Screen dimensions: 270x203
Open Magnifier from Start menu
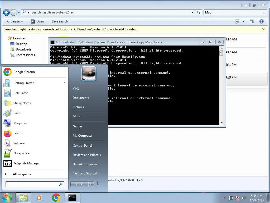35,123
